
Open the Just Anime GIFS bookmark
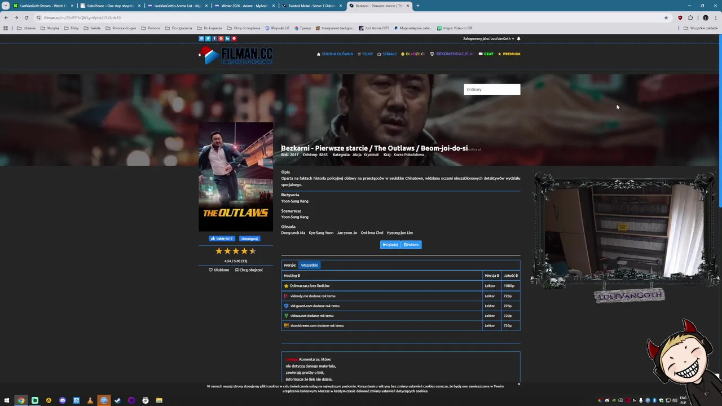tap(374, 28)
